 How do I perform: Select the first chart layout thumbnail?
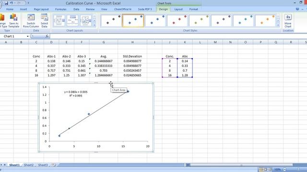point(59,21)
